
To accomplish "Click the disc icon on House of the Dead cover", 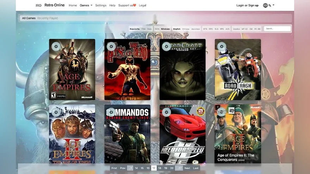I will [111, 46].
